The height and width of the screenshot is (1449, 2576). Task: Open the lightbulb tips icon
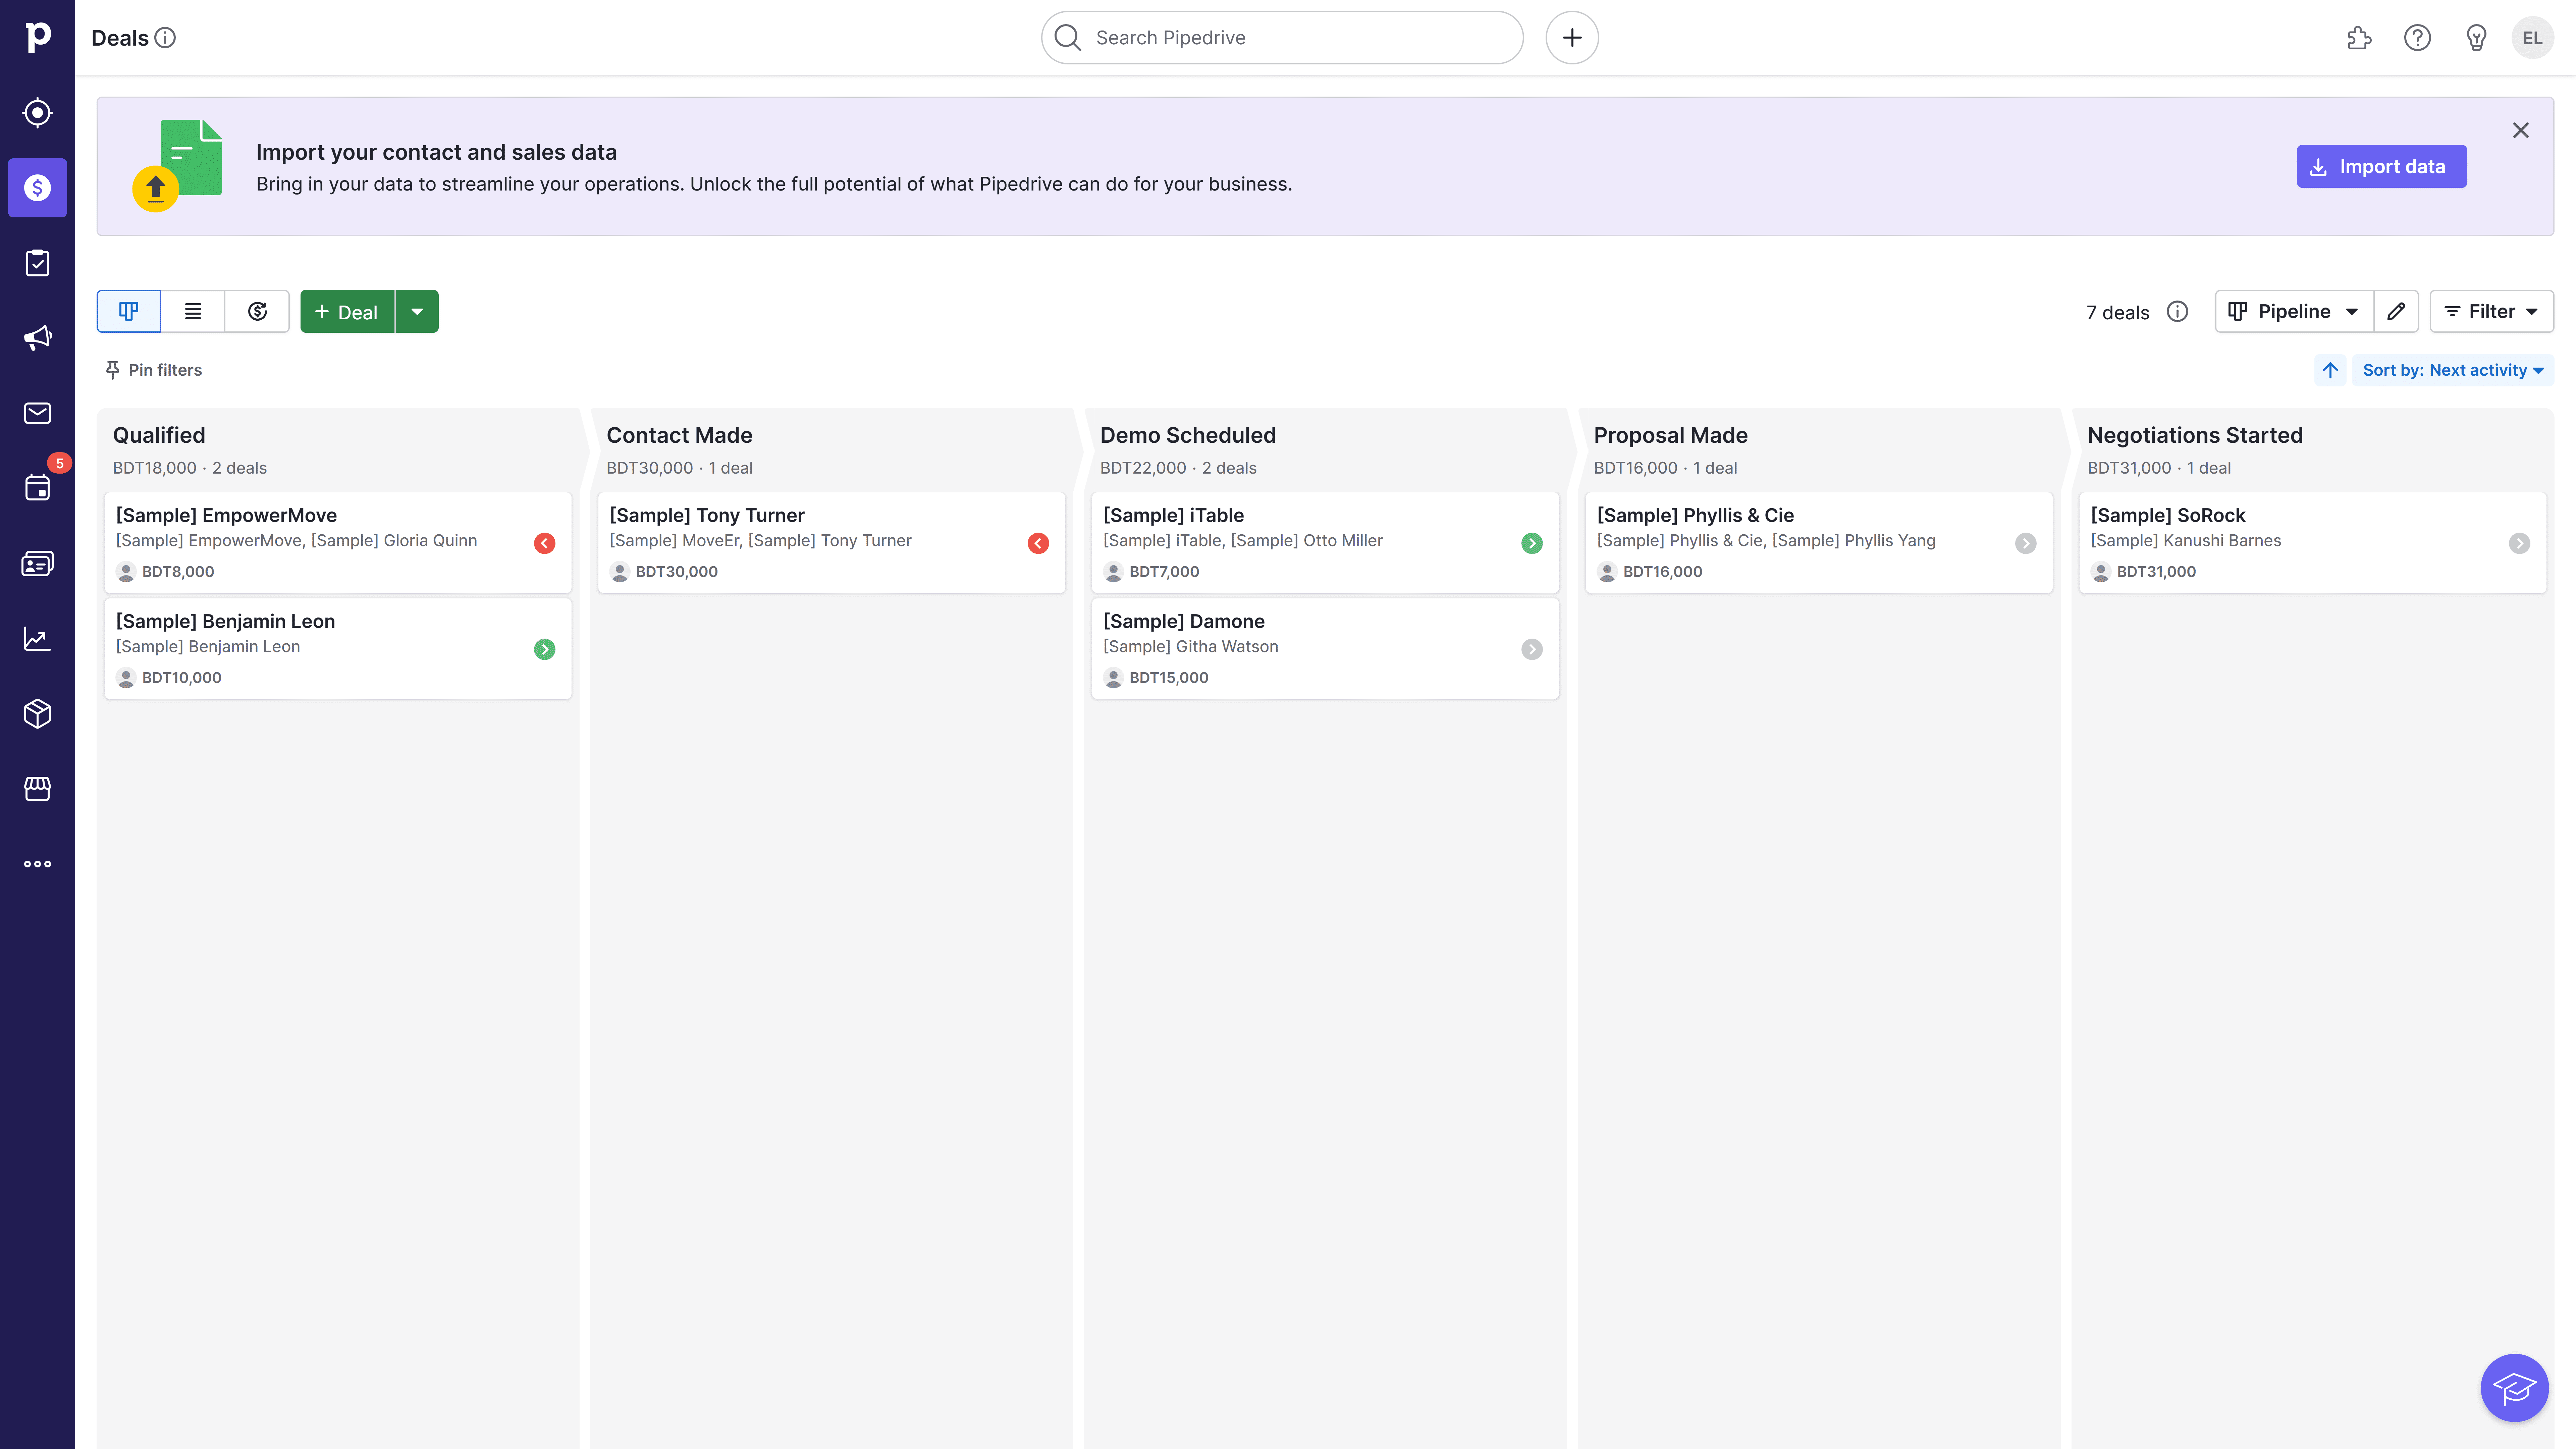(x=2476, y=38)
